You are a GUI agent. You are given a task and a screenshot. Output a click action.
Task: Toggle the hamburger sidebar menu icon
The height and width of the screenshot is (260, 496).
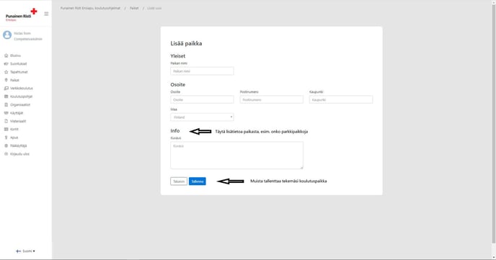pos(46,14)
